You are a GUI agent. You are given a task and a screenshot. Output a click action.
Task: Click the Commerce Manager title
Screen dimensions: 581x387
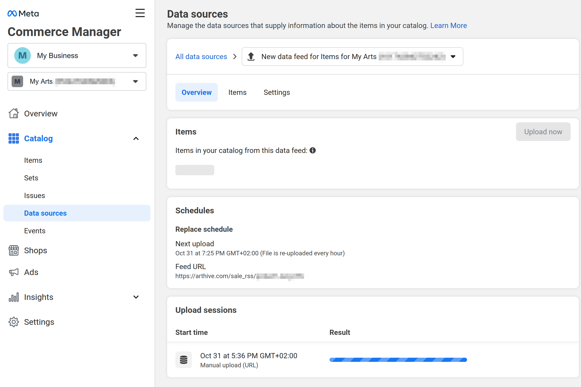click(x=64, y=32)
